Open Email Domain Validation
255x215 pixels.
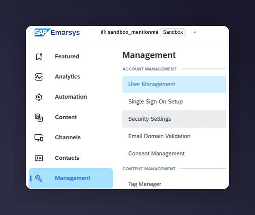point(174,136)
